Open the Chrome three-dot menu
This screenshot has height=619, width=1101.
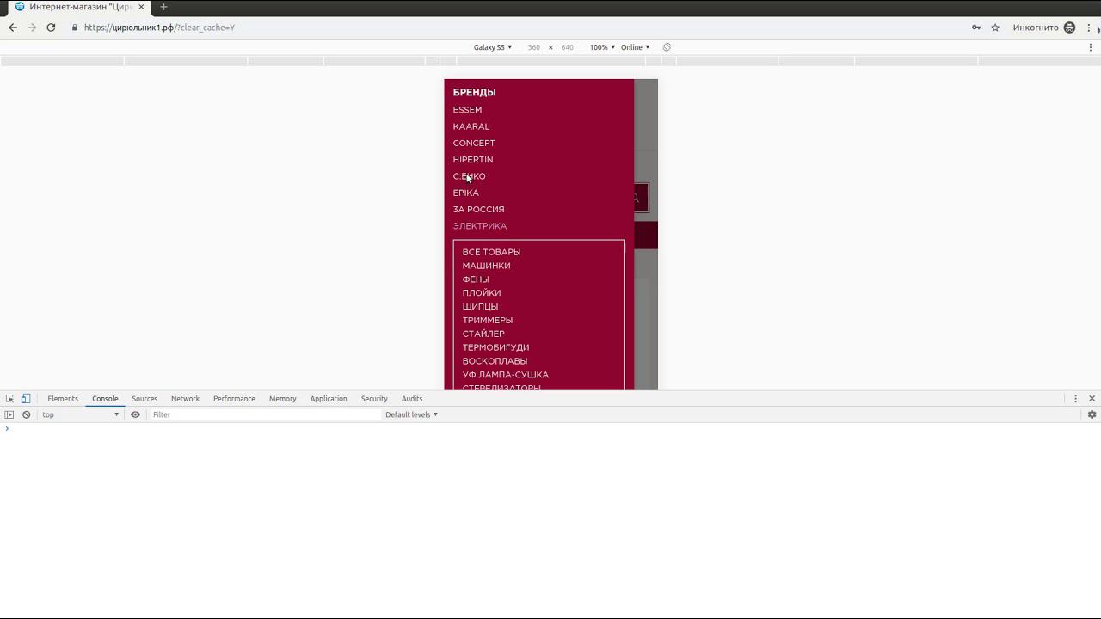(1089, 28)
